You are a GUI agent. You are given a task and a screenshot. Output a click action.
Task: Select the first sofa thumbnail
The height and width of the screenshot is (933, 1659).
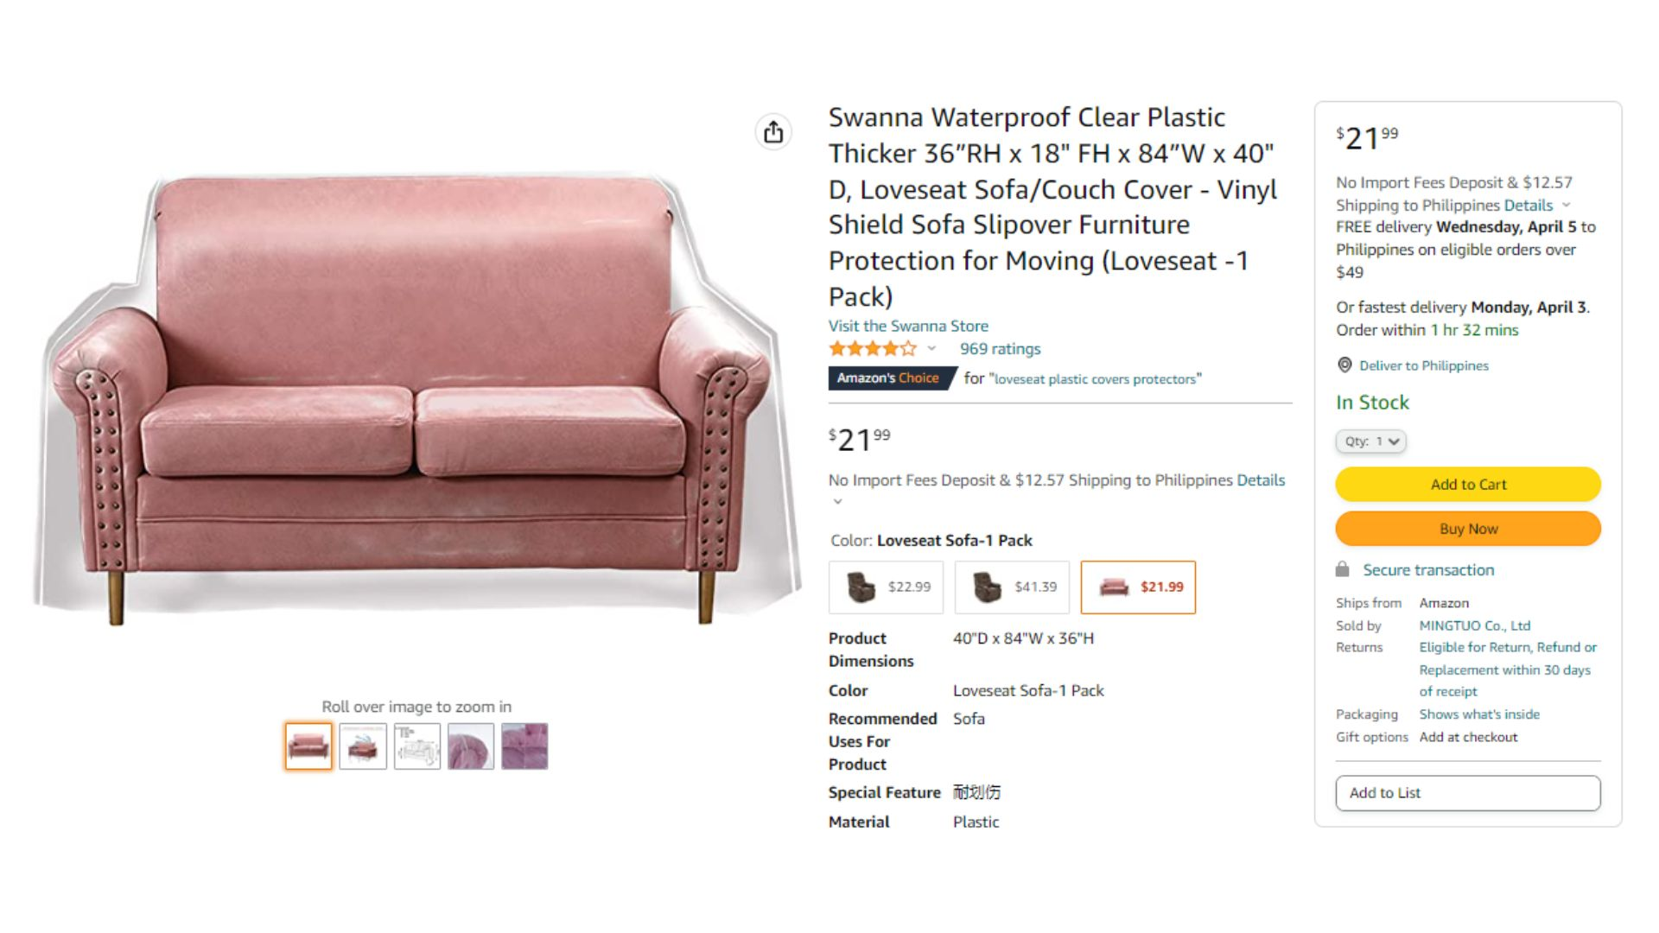(x=308, y=746)
